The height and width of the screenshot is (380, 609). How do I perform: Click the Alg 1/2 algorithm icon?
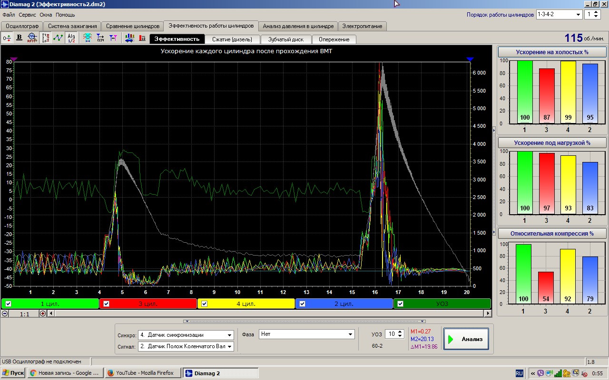(x=71, y=38)
